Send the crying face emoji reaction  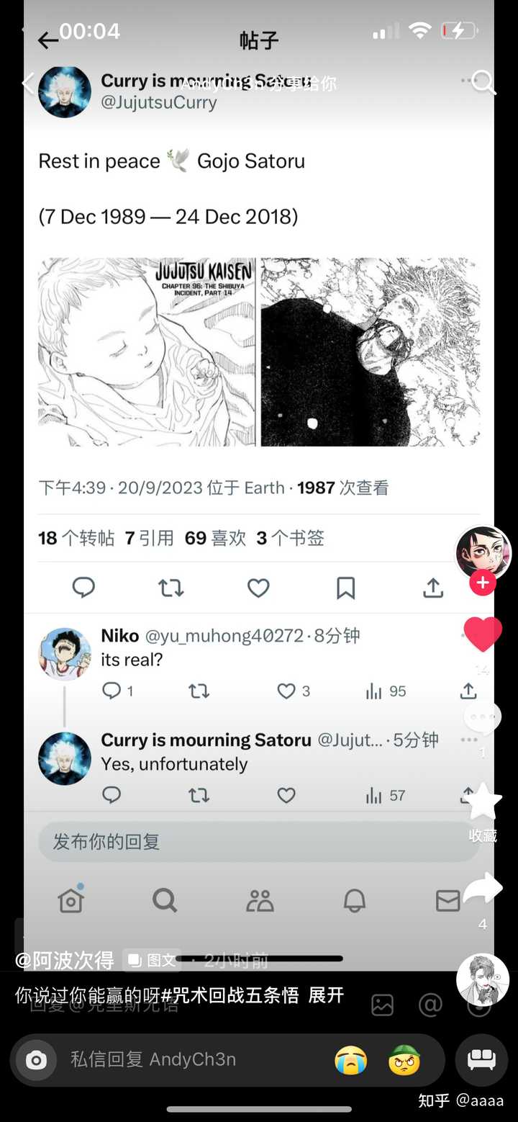coord(351,1060)
